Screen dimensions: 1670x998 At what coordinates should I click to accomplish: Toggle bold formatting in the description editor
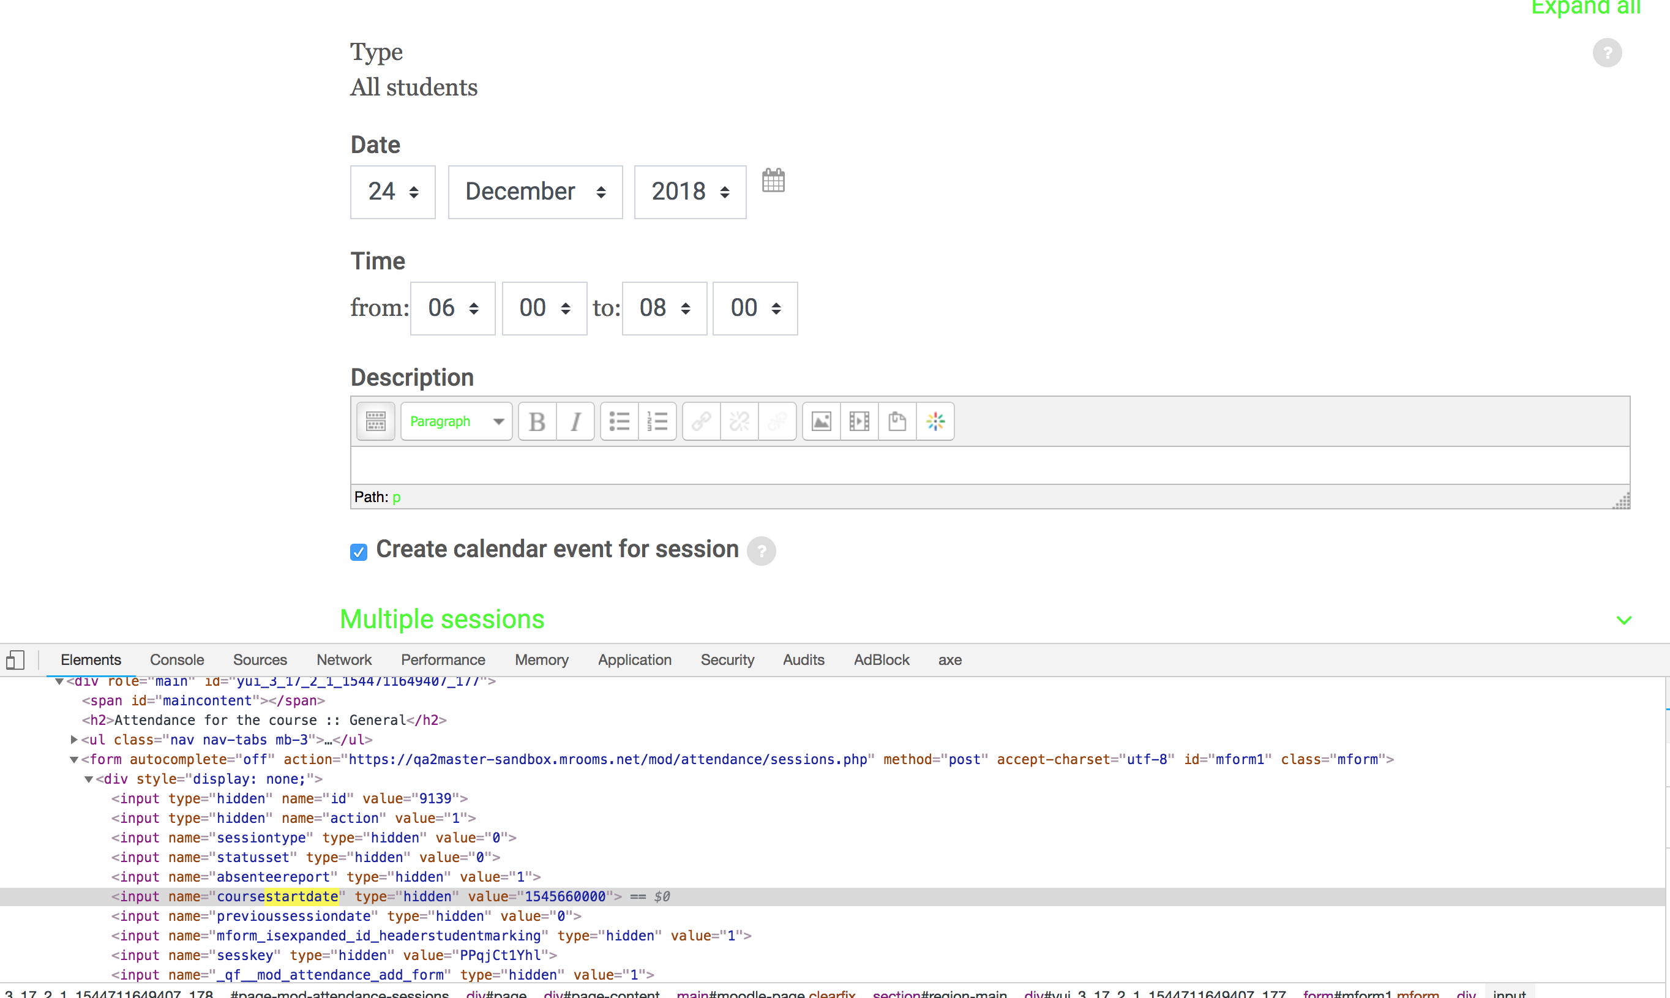pyautogui.click(x=536, y=421)
